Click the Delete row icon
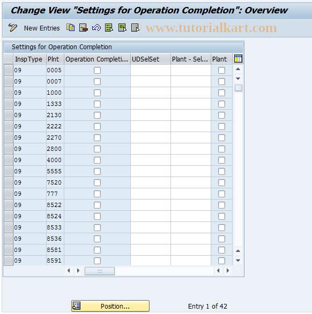Screen dimensions: 312x314 83,28
